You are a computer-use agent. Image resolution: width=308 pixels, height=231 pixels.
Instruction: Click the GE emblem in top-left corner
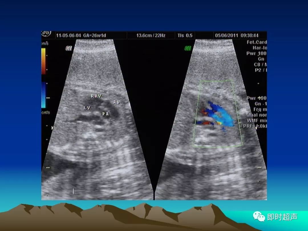point(46,34)
